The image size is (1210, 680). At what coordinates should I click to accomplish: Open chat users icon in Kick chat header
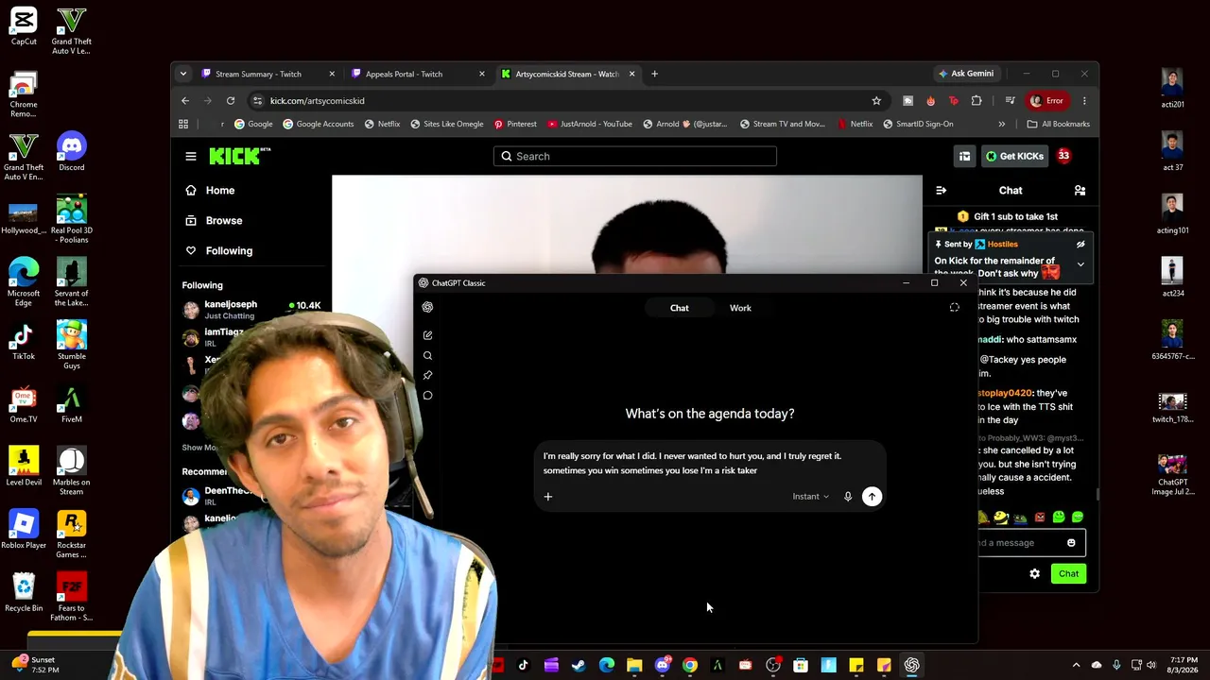click(x=1080, y=191)
